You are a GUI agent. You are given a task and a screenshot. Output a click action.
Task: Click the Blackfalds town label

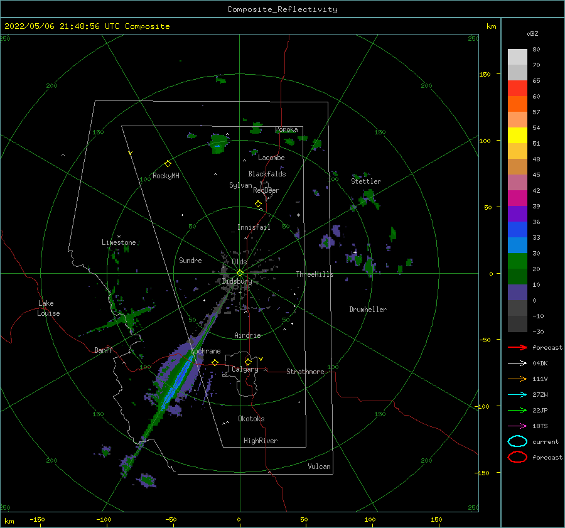[x=267, y=174]
